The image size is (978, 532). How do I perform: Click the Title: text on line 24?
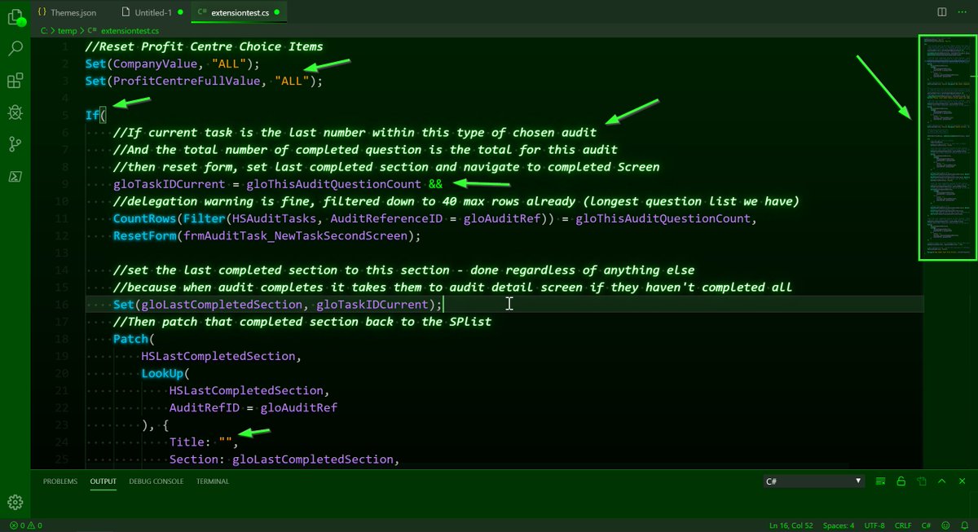[x=190, y=442]
